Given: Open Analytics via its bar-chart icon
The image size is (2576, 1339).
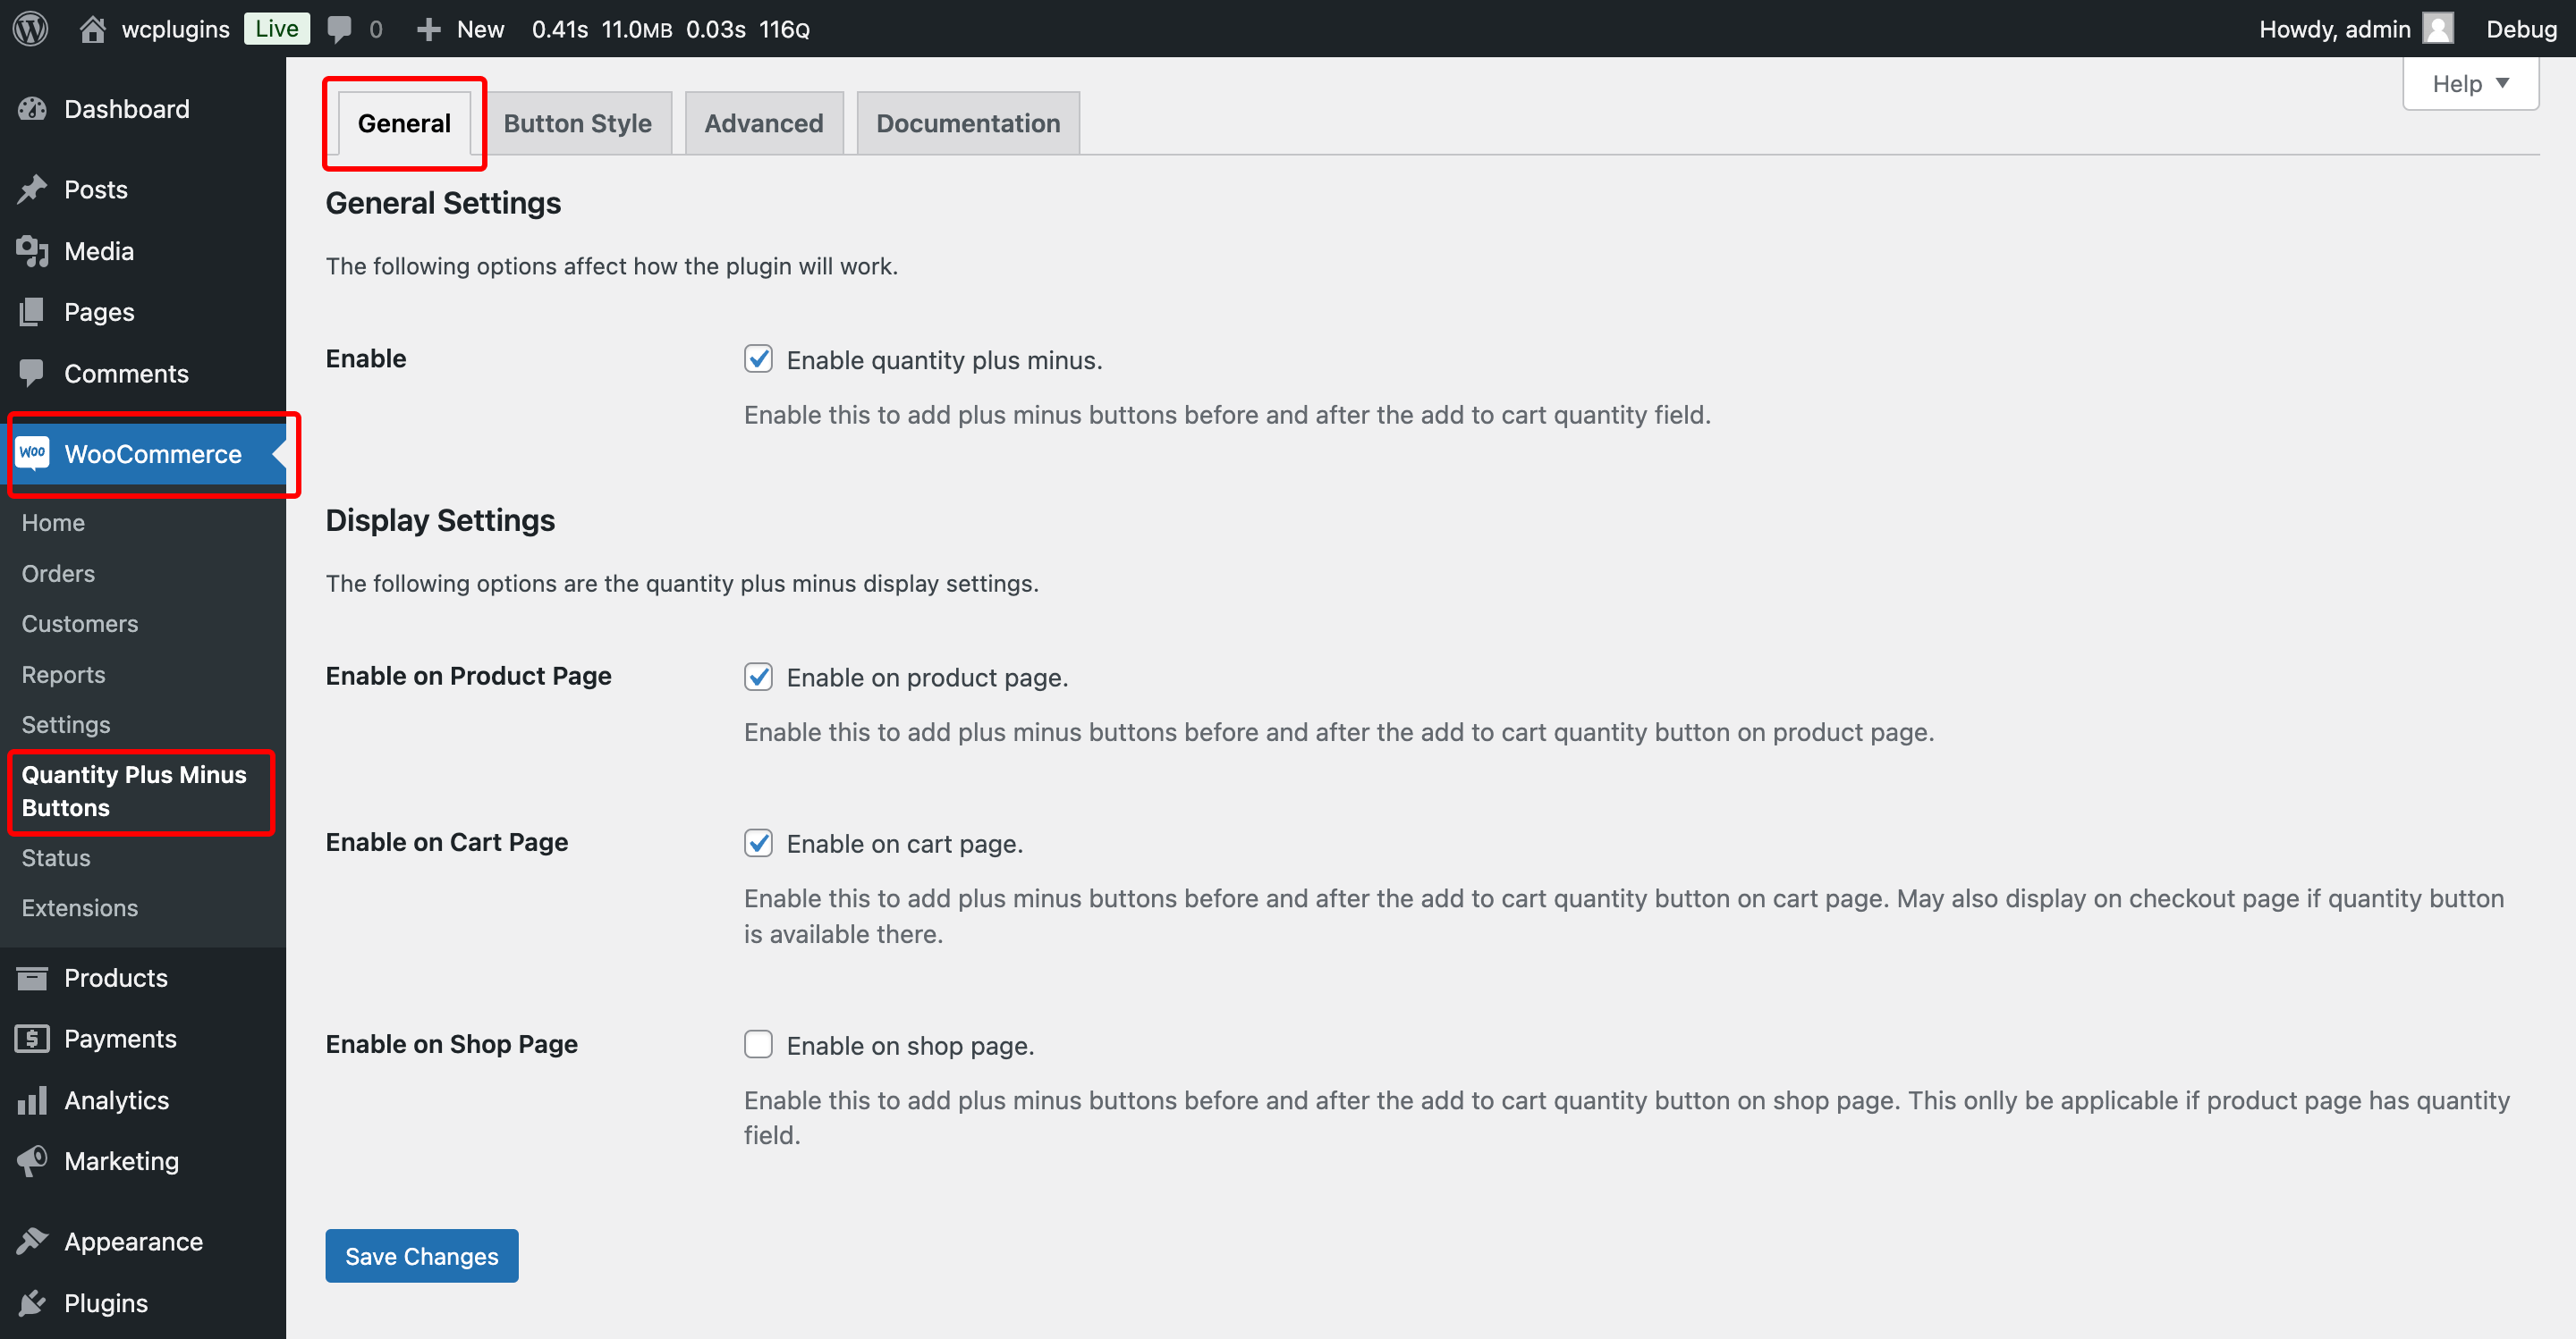Looking at the screenshot, I should (x=31, y=1099).
